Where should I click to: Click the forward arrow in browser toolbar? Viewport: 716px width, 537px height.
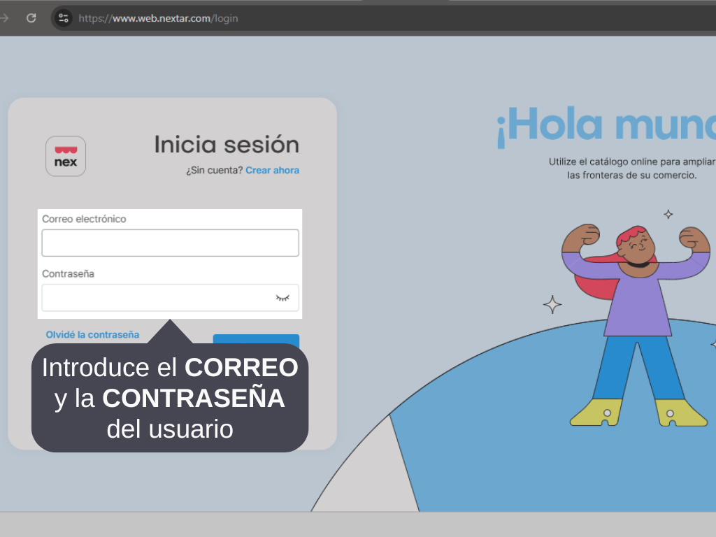(x=4, y=18)
